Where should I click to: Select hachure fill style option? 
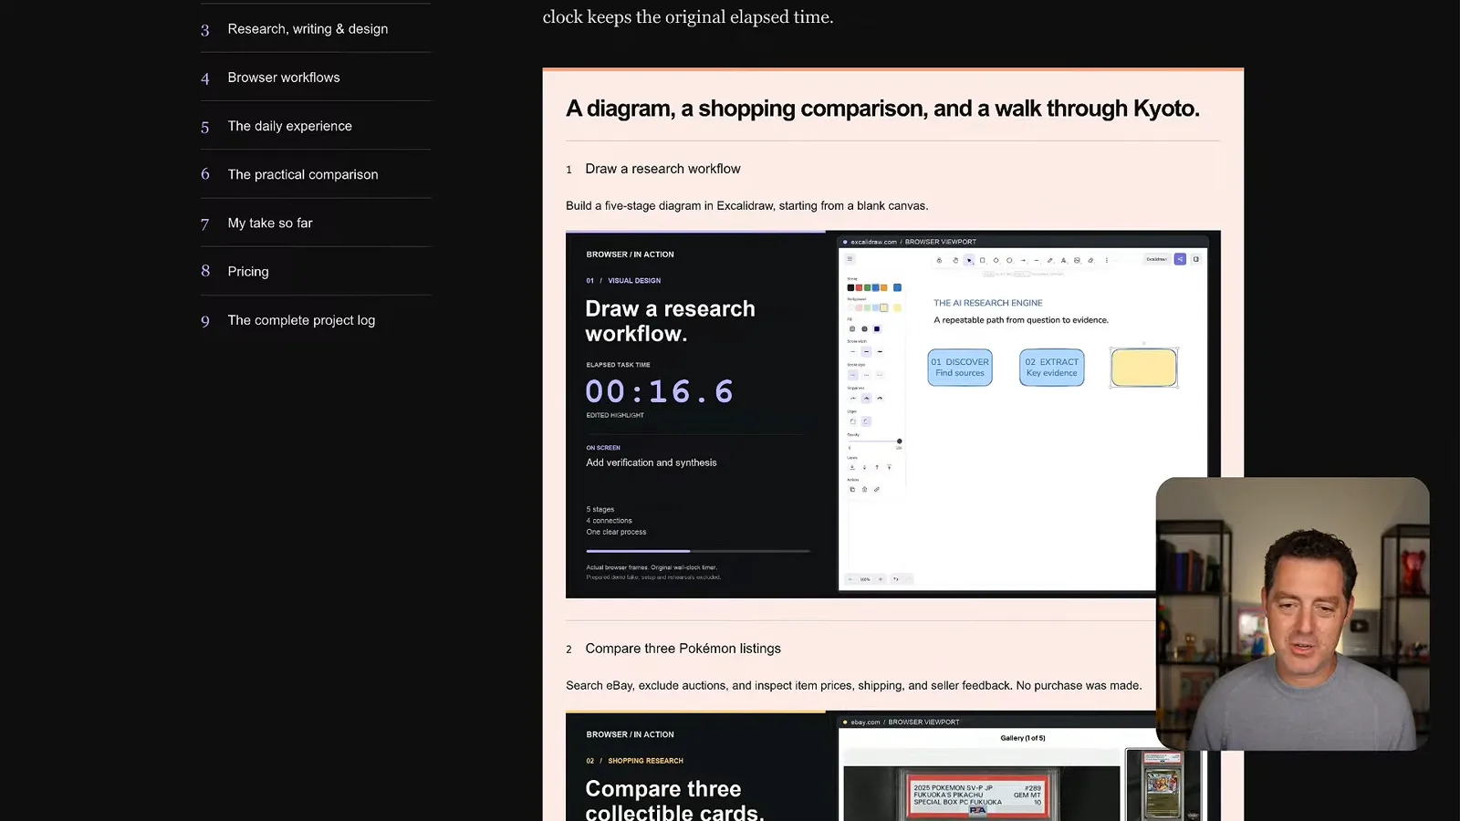pyautogui.click(x=852, y=328)
